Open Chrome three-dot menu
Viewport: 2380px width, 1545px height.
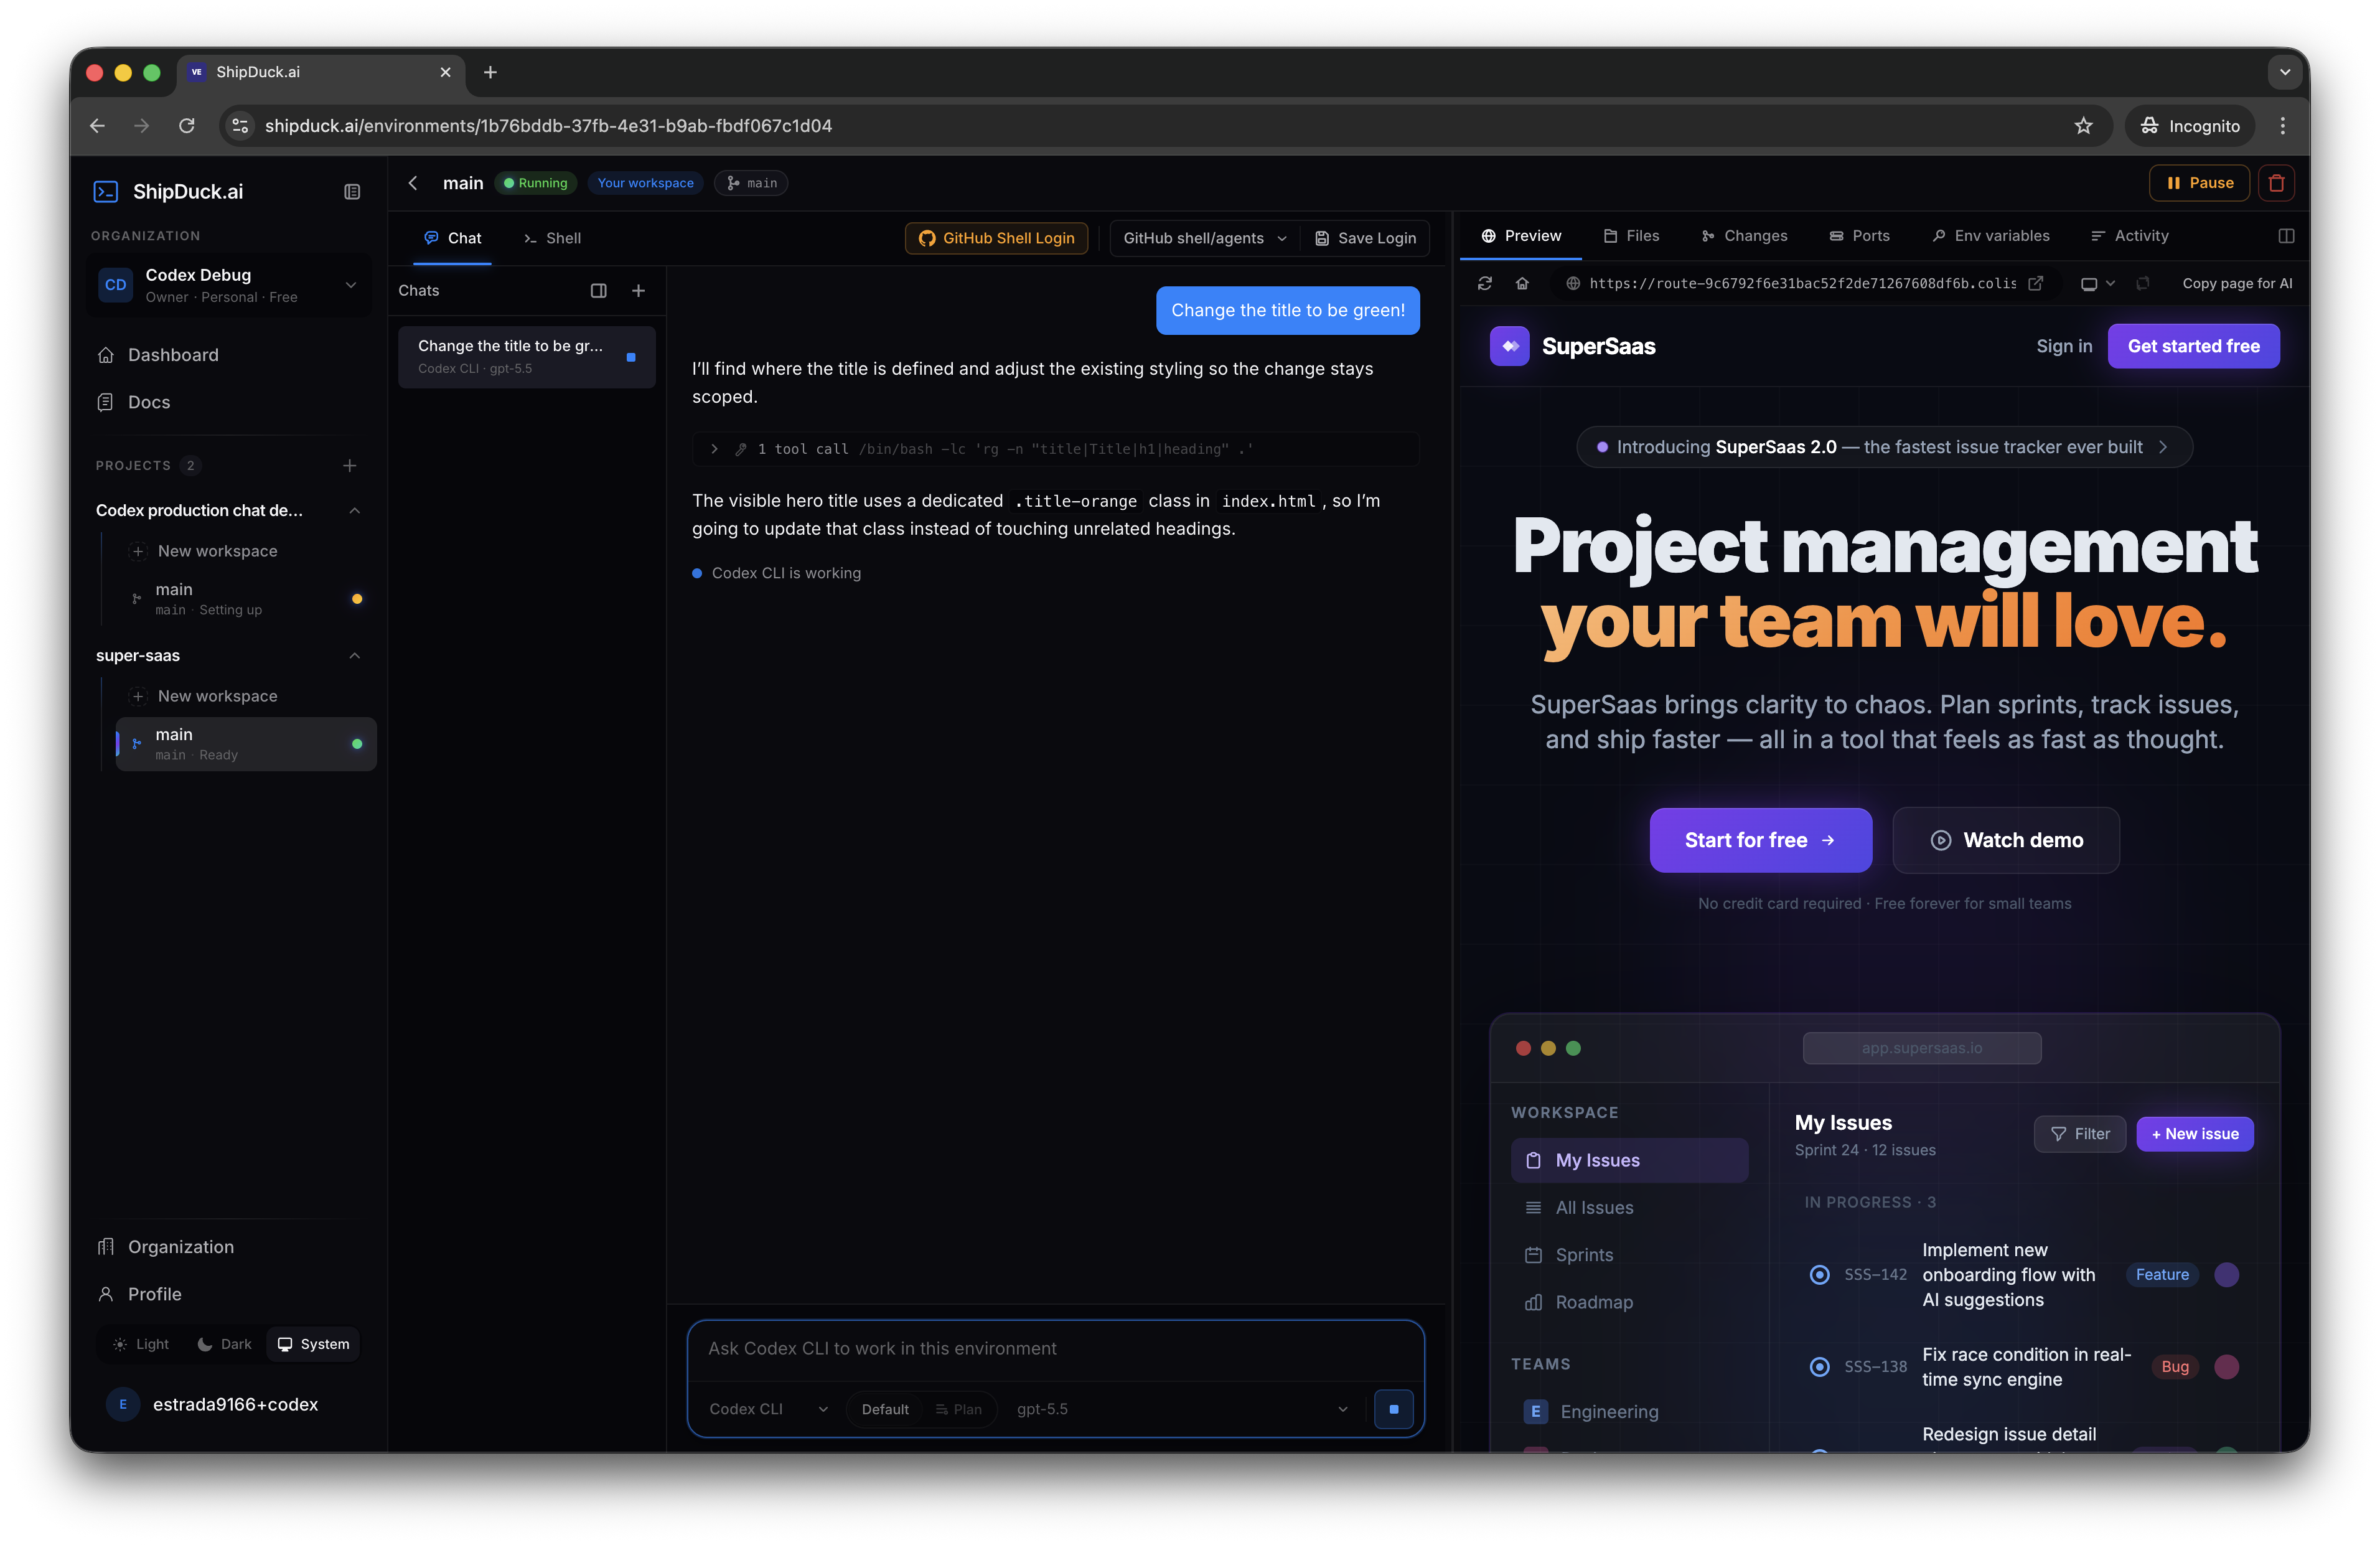coord(2282,126)
